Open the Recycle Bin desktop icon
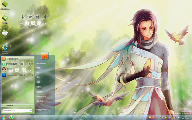Screen dimensions: 192x120 (x=5, y=34)
